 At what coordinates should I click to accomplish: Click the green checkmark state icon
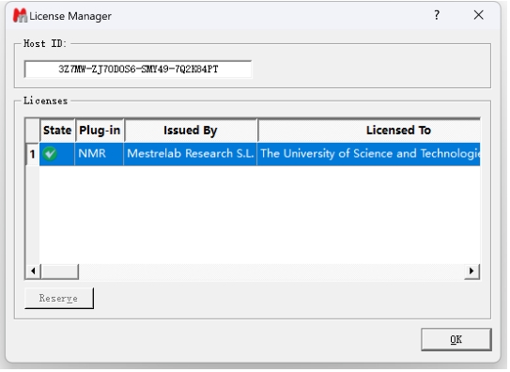[50, 153]
